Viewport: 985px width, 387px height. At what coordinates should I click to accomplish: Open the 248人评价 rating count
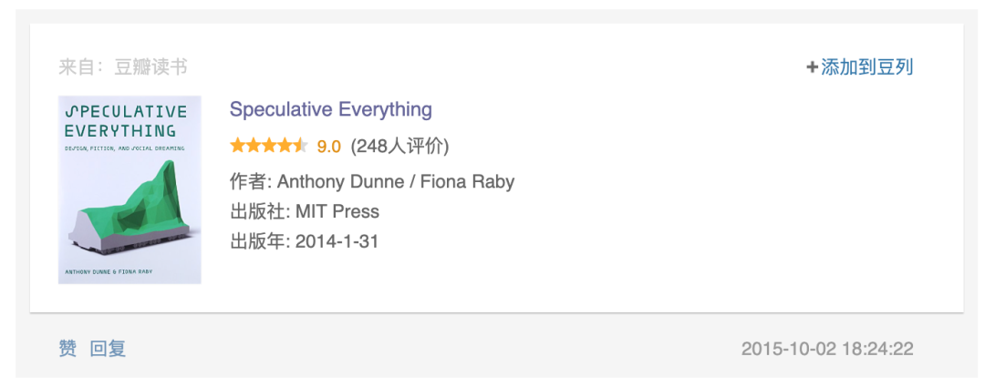click(x=399, y=147)
